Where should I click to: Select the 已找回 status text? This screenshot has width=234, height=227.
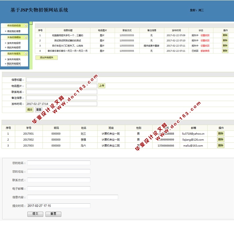pos(195,51)
